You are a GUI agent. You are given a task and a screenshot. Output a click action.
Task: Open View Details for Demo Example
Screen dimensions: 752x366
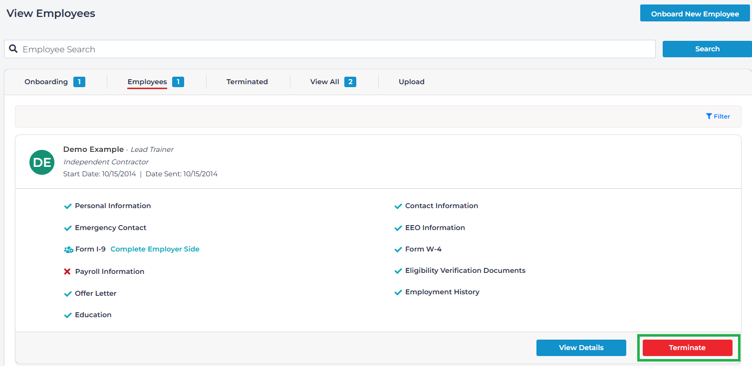(x=581, y=348)
